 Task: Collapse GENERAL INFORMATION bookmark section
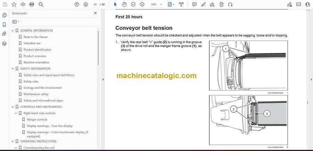(13, 31)
